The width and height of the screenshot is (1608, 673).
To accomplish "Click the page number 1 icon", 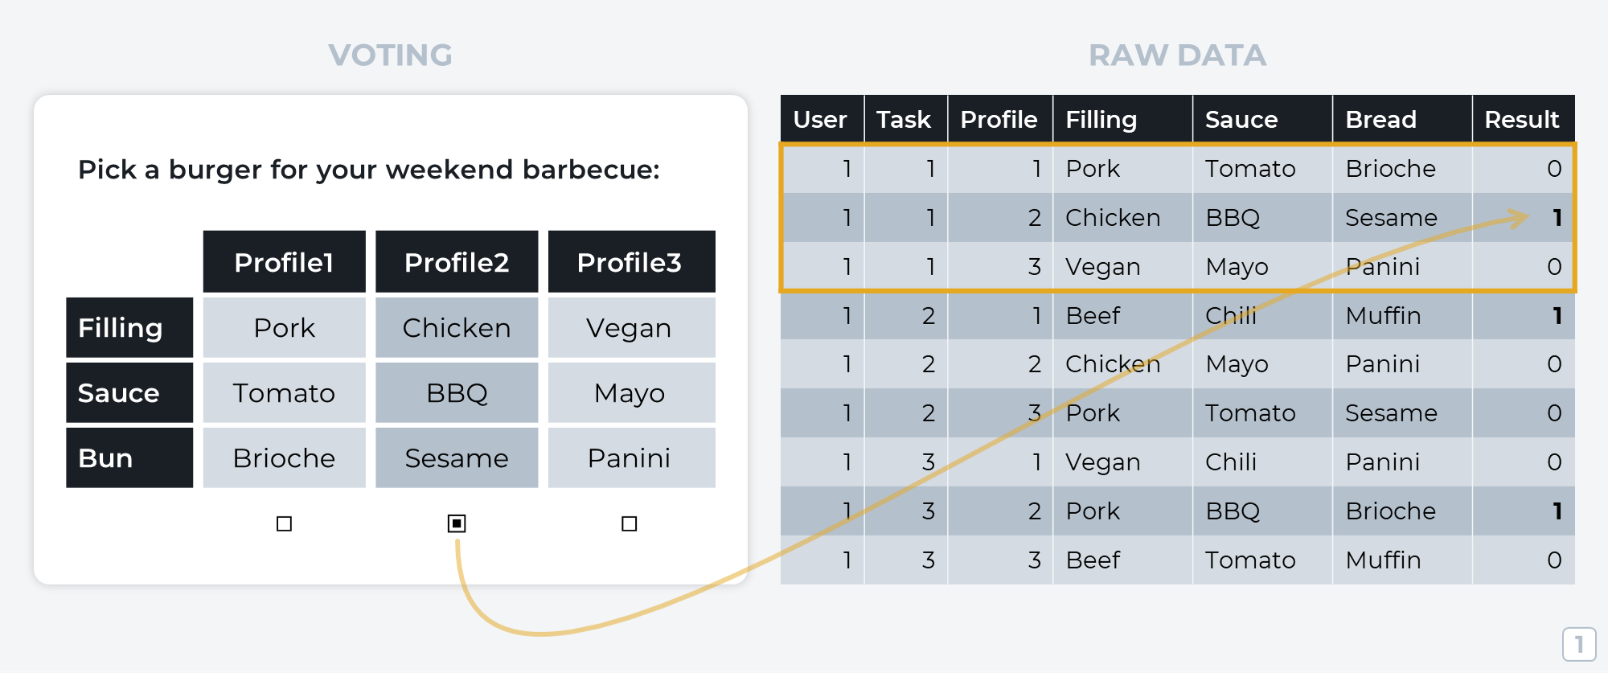I will click(1579, 644).
